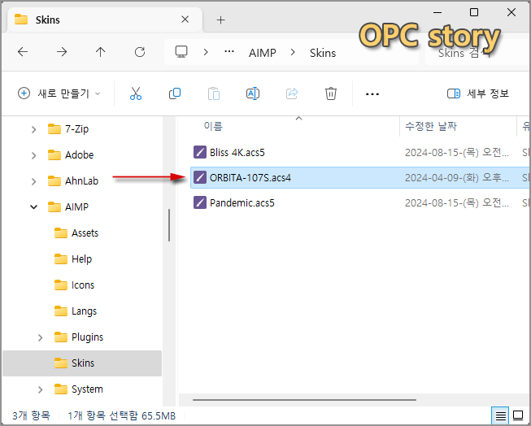Sort files by 이름 column header

coord(213,126)
